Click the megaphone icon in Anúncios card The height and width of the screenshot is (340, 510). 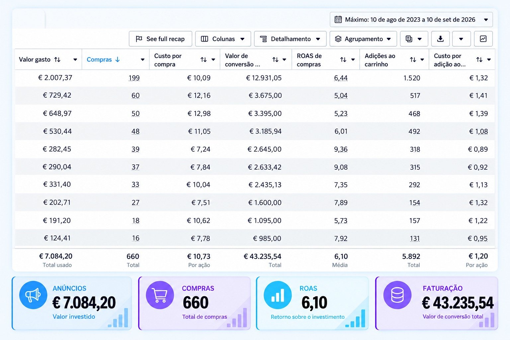33,295
